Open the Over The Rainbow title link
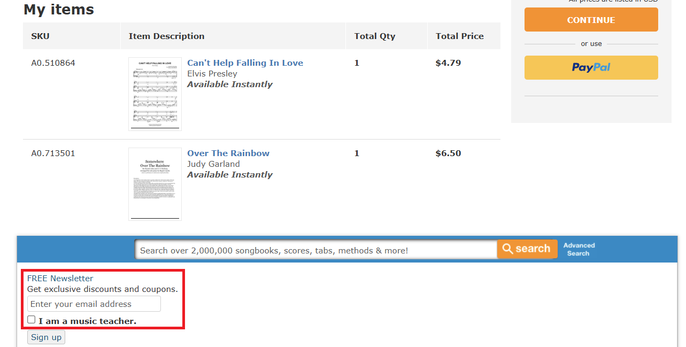 [228, 153]
